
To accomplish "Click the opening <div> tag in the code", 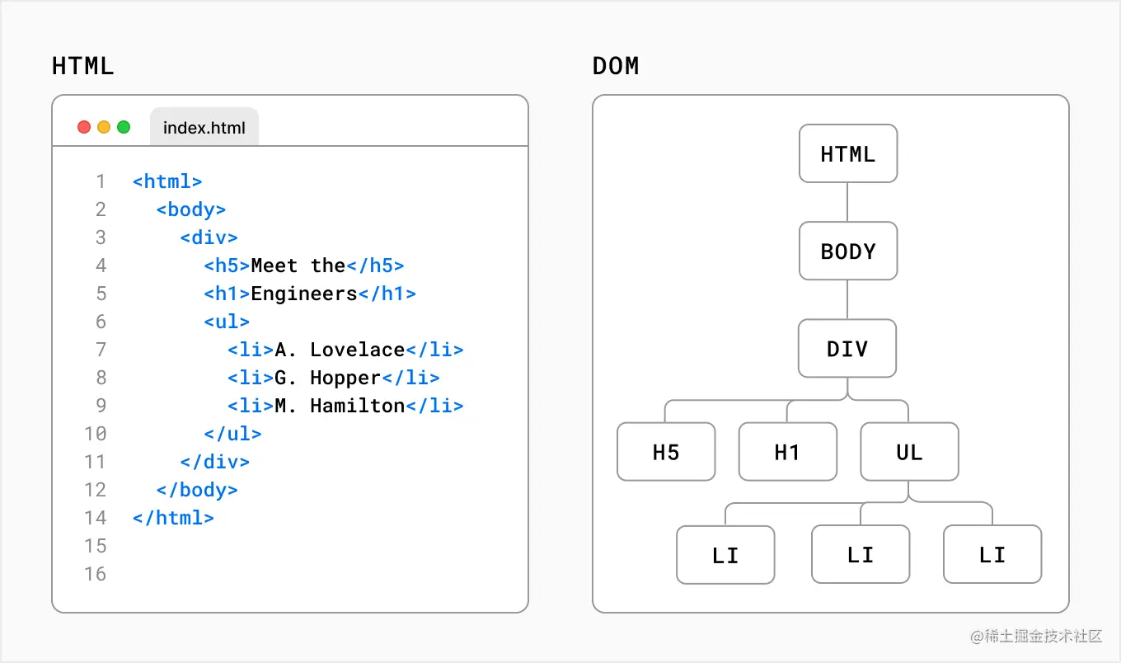I will 209,237.
